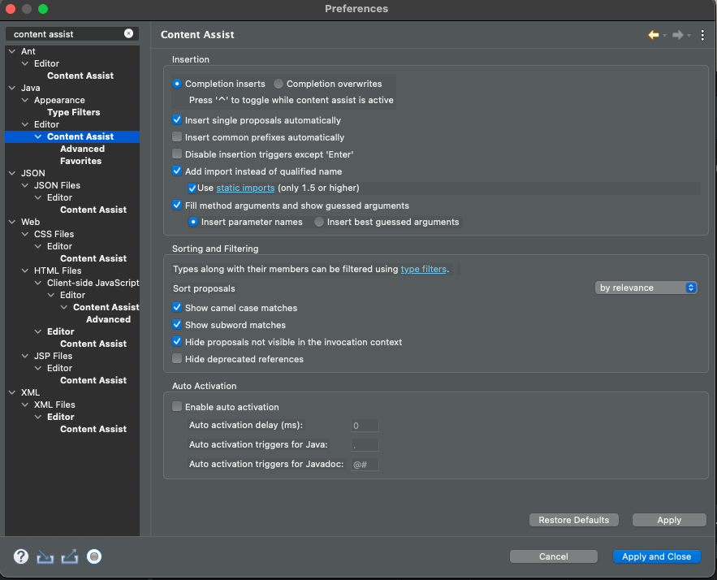Collapse the XML tree node

click(12, 392)
